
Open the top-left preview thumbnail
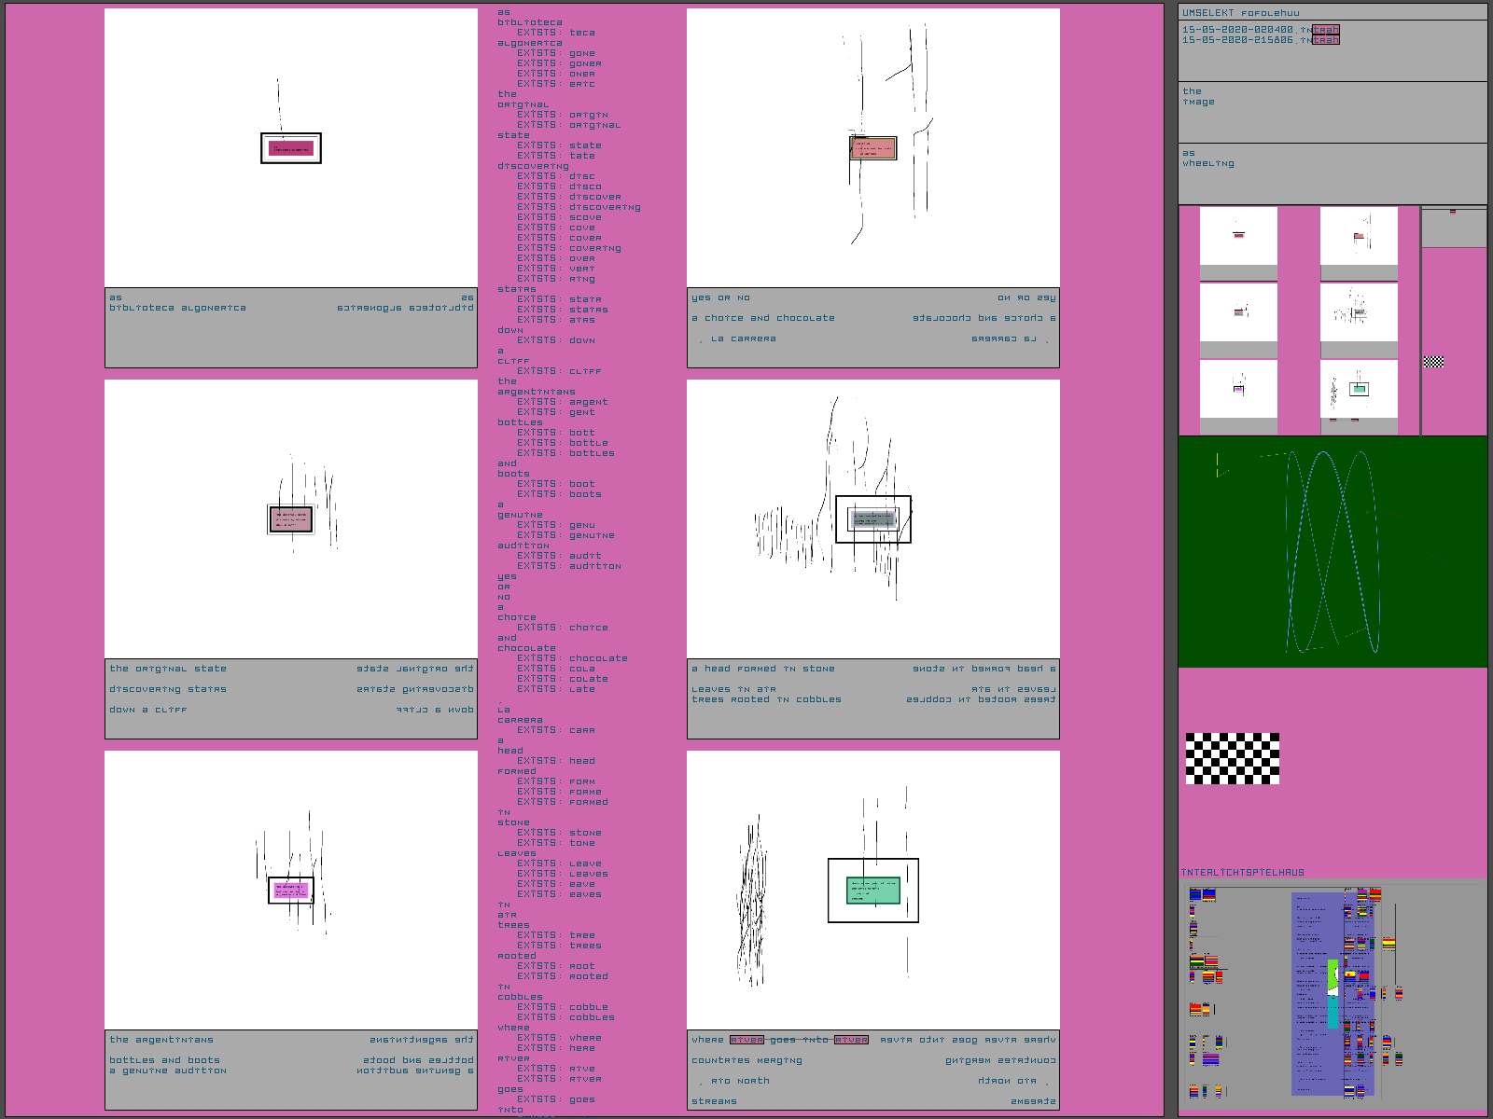click(x=1238, y=236)
